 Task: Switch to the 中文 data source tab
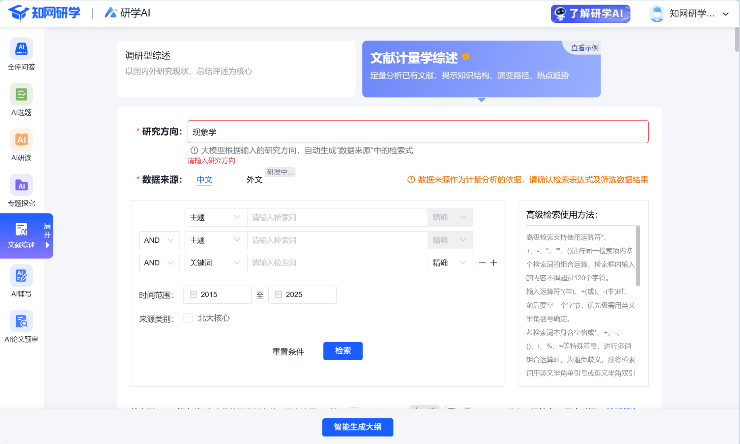[x=205, y=180]
